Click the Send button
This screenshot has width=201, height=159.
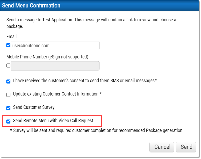[x=186, y=147]
